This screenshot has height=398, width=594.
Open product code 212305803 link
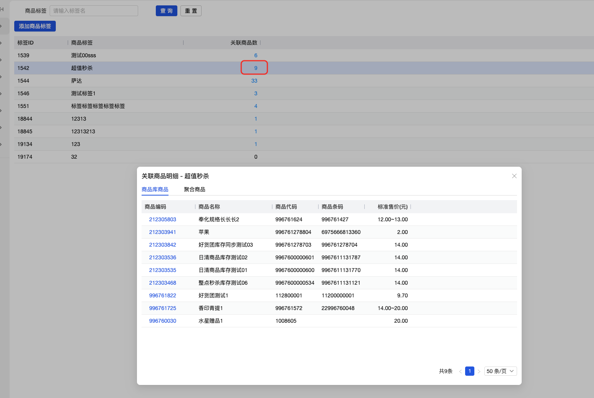162,219
